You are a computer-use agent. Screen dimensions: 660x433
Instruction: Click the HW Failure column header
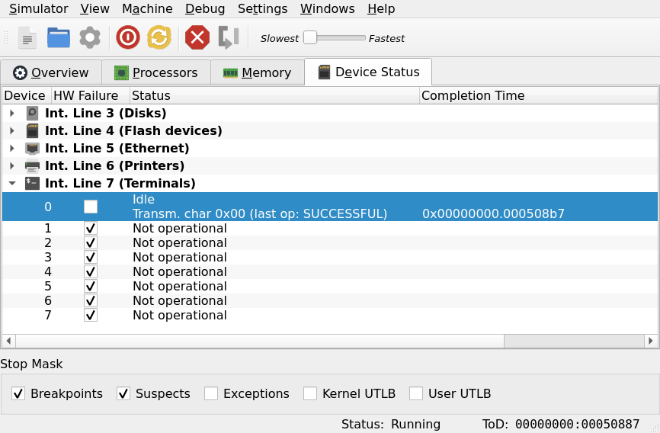[90, 95]
